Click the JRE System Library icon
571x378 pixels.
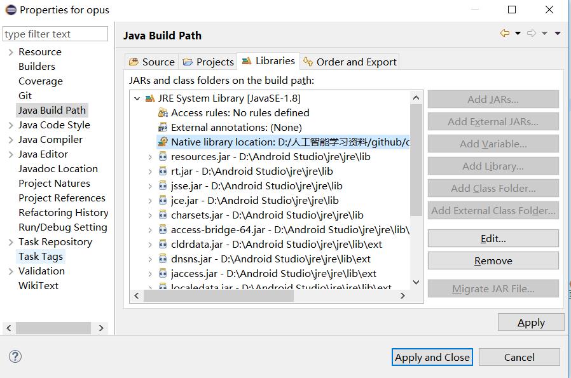150,98
